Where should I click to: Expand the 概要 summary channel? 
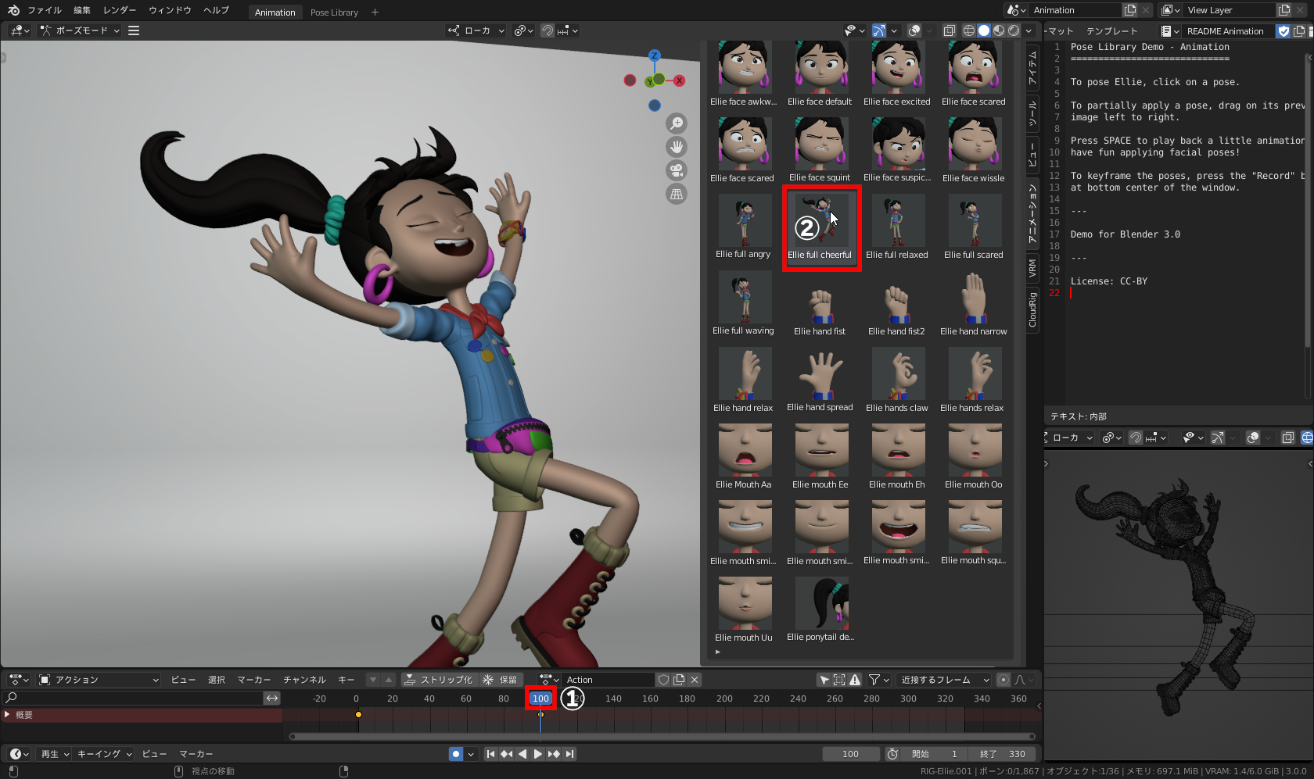[8, 715]
